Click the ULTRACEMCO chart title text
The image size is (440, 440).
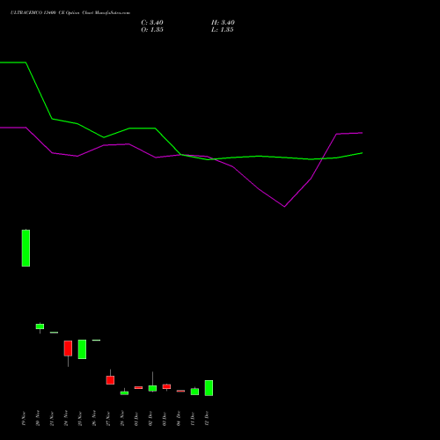[x=70, y=13]
